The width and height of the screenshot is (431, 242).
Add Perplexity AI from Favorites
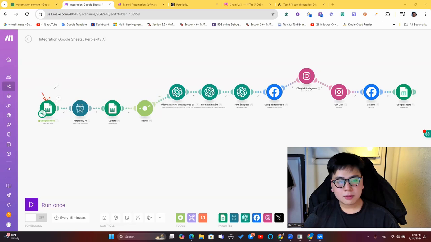(234, 218)
